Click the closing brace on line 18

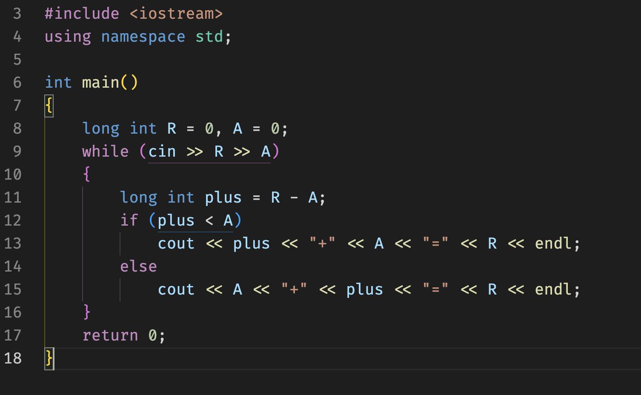click(49, 358)
